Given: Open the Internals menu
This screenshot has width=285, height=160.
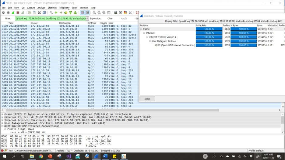Looking at the screenshot, I should pyautogui.click(x=84, y=8).
